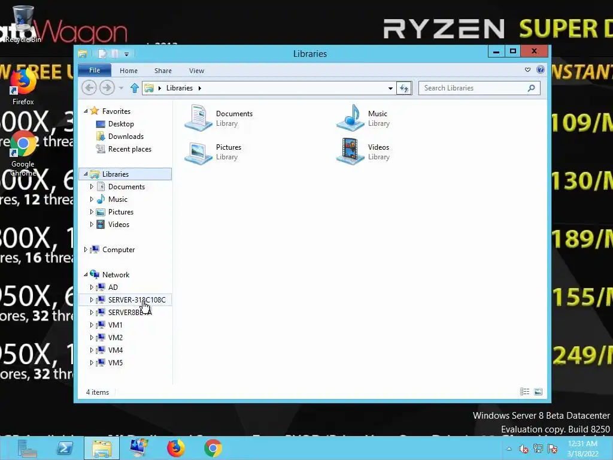Collapse the Libraries tree group
Screen dimensions: 613x460
86,174
